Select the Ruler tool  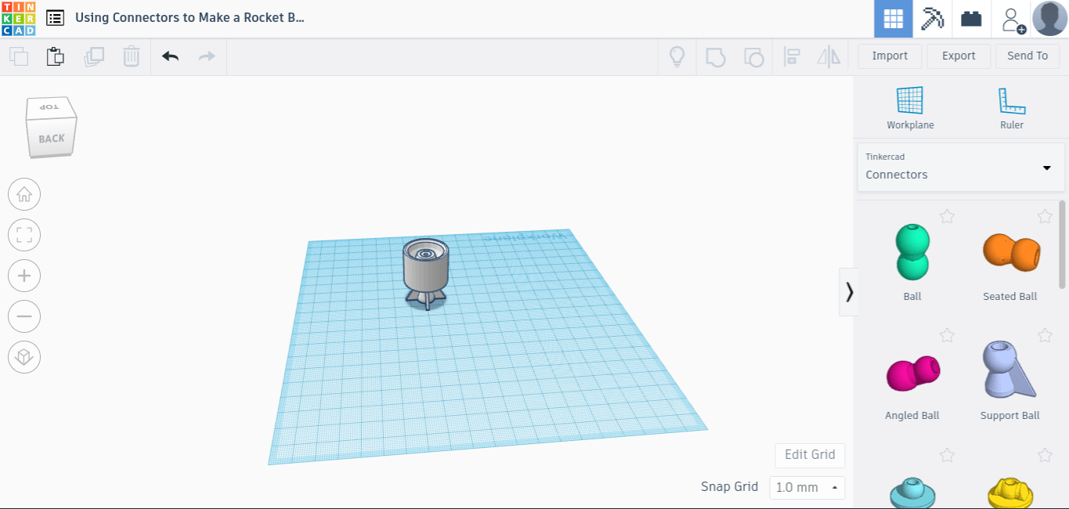(x=1011, y=106)
